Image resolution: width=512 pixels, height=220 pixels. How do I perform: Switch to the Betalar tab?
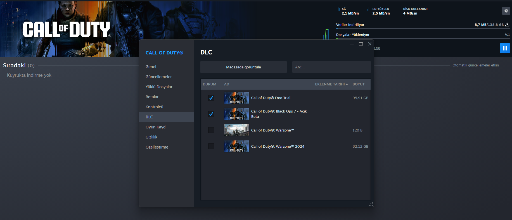pos(166,97)
